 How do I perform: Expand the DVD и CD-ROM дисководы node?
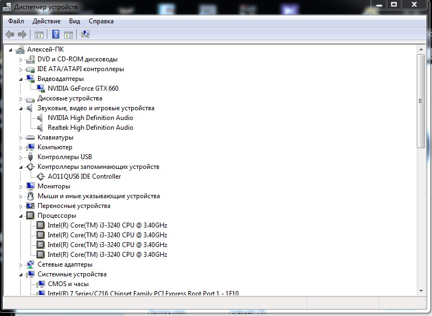(x=21, y=60)
